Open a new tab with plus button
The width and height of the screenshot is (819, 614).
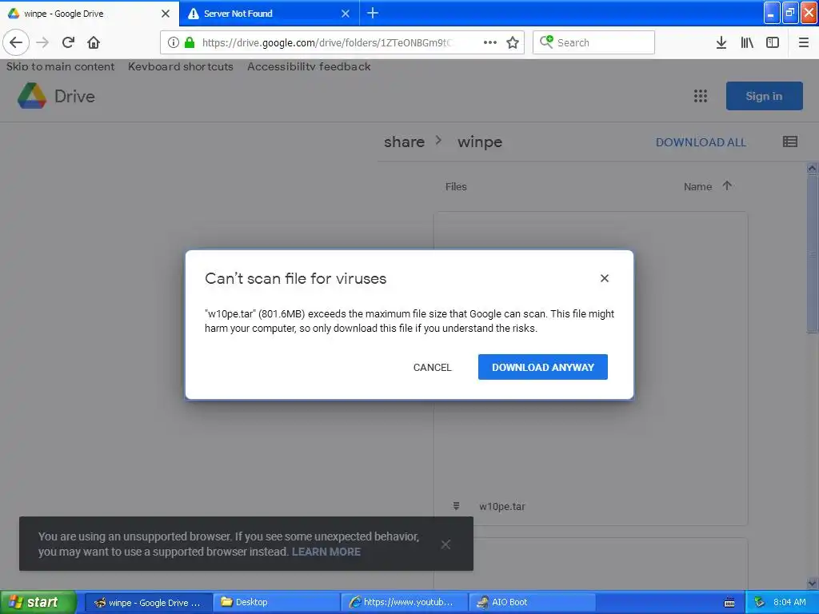coord(373,13)
